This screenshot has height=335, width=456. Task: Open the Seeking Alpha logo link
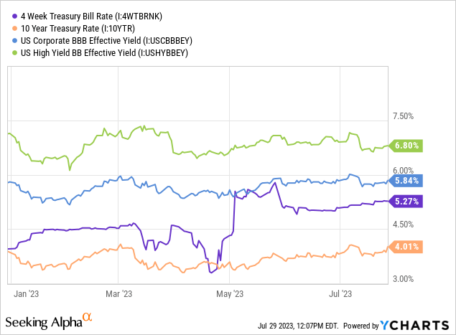point(43,320)
